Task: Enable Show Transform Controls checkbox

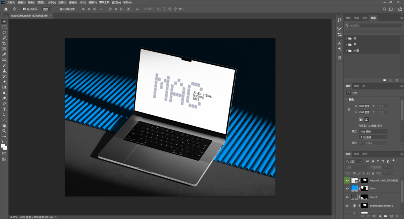Action: (x=57, y=9)
